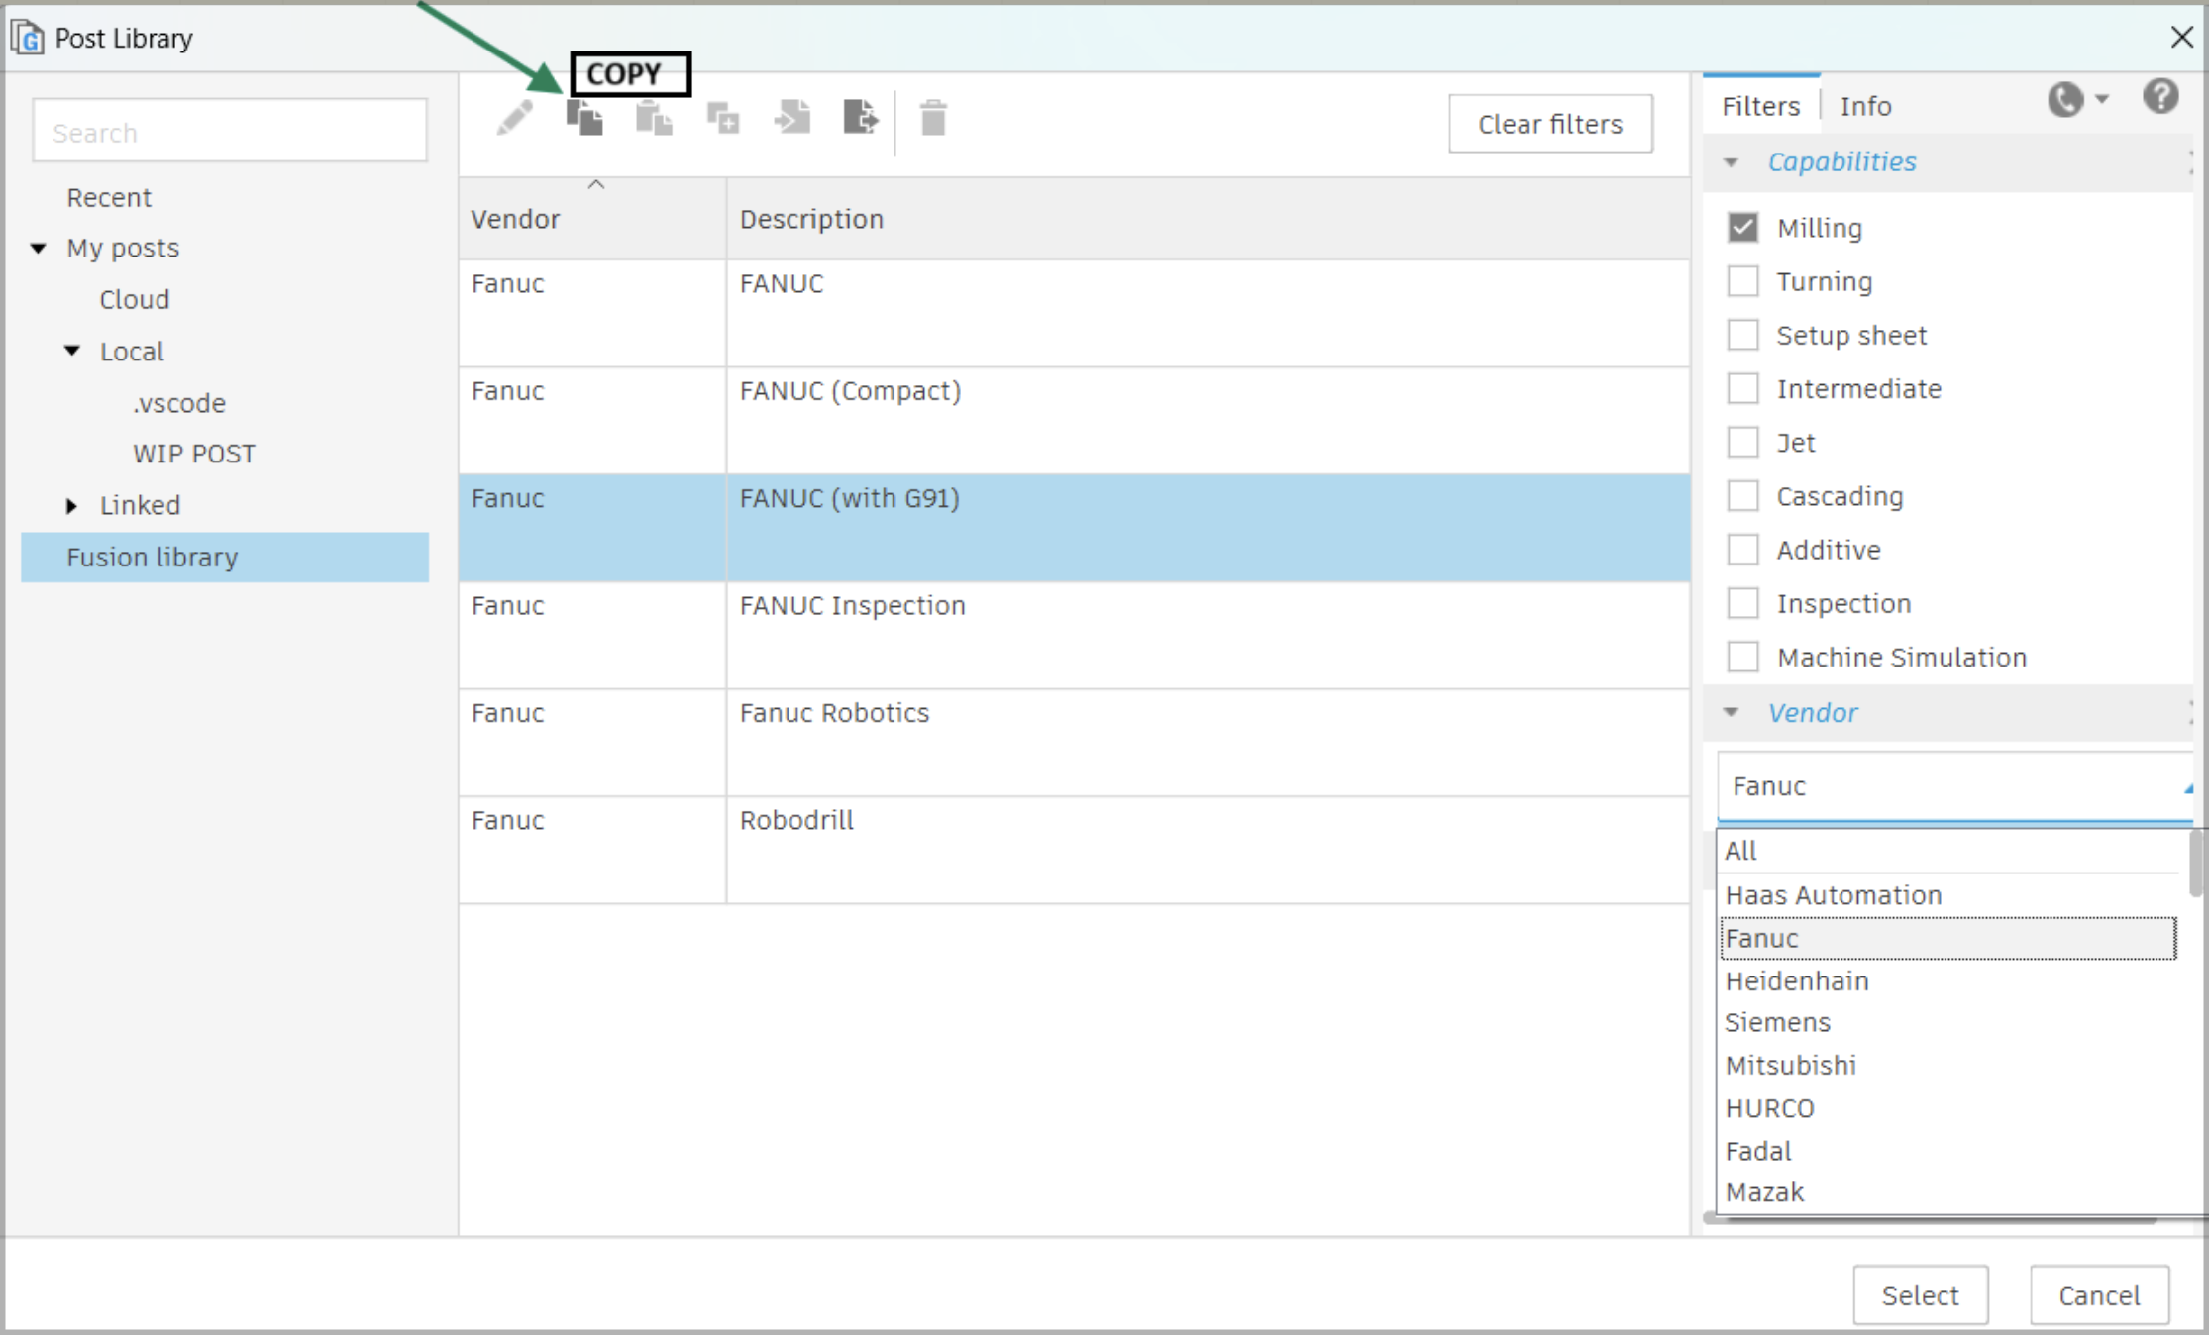Viewport: 2209px width, 1335px height.
Task: Click the Create new post icon
Action: point(723,118)
